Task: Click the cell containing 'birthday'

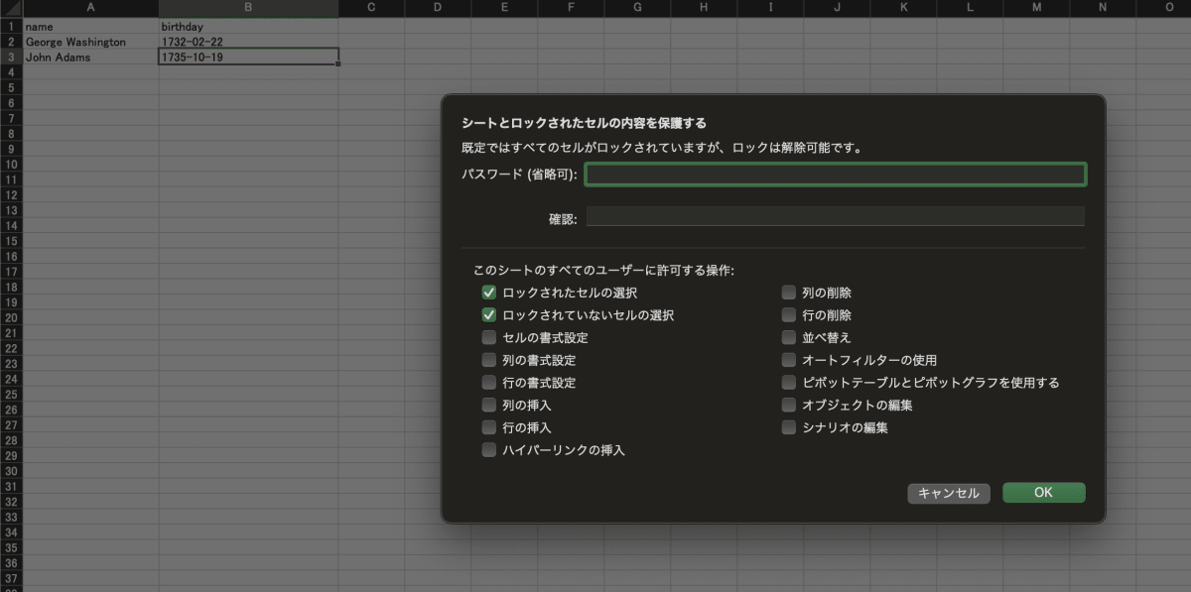Action: click(248, 27)
